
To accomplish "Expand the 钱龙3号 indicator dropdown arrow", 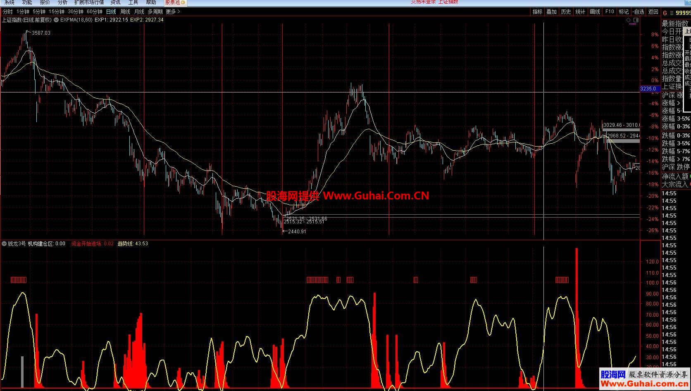I will 4,244.
